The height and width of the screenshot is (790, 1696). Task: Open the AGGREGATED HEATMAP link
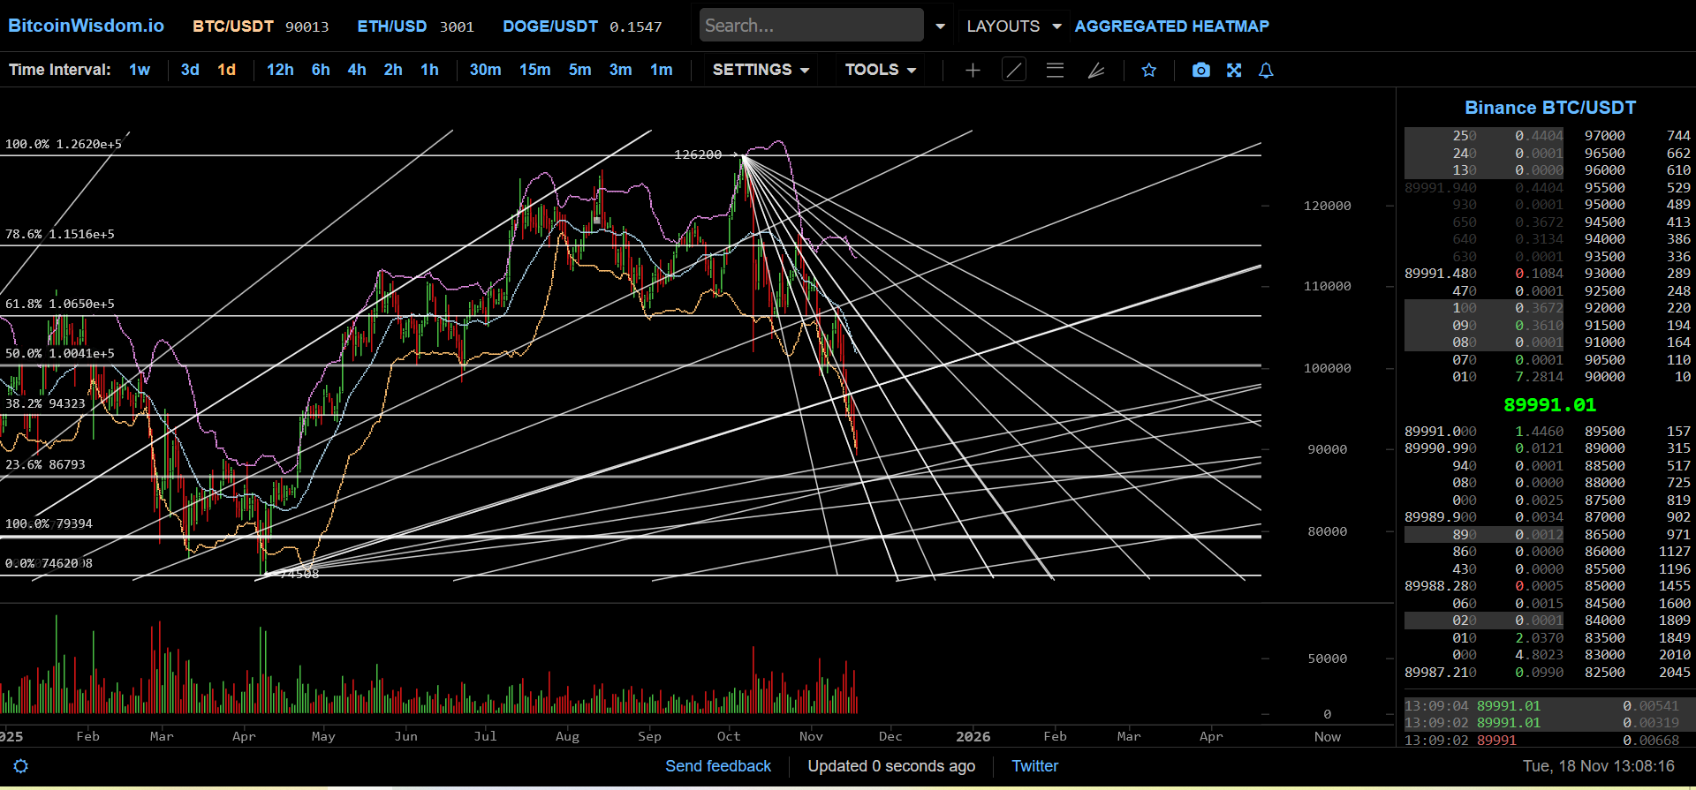1171,26
